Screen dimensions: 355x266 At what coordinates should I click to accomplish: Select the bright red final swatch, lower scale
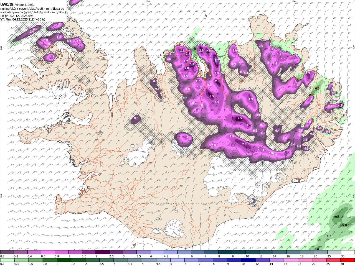pyautogui.click(x=348, y=260)
